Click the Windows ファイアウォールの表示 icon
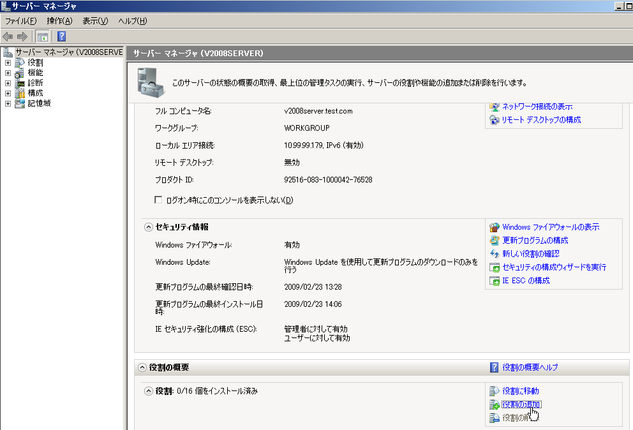Image resolution: width=633 pixels, height=430 pixels. [x=494, y=227]
